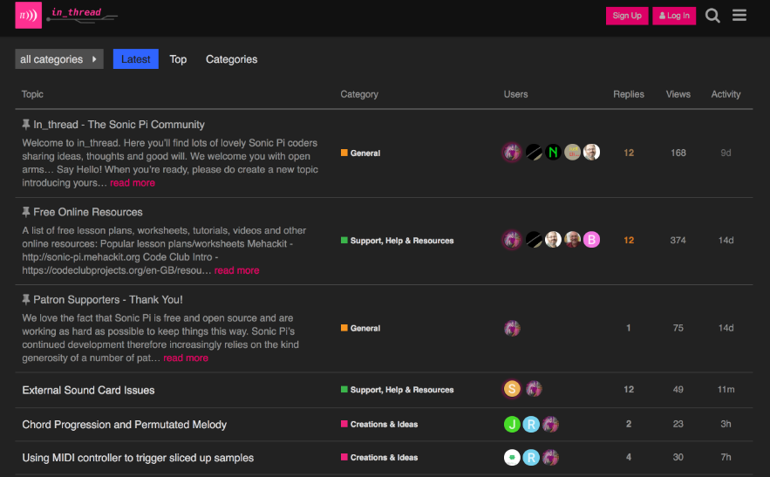Open green J avatar in Chord Progression row
The height and width of the screenshot is (477, 770).
(512, 424)
